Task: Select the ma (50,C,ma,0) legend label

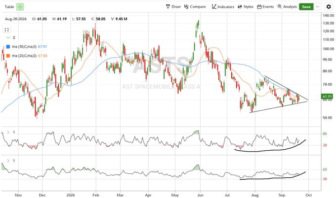Action: 24,47
